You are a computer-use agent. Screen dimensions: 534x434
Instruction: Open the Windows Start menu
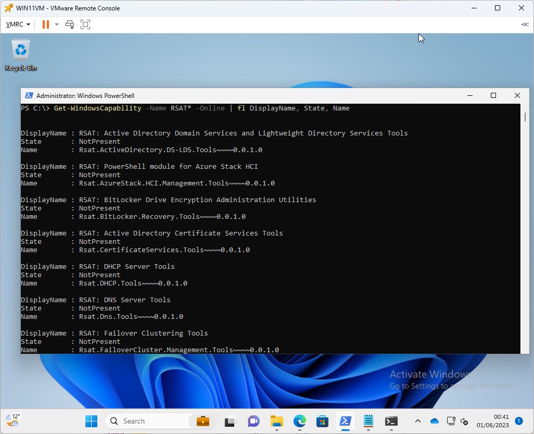click(91, 421)
